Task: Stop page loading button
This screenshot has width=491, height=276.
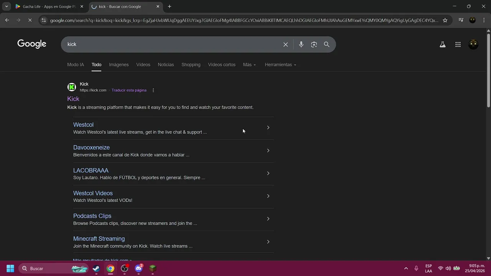Action: pyautogui.click(x=30, y=20)
